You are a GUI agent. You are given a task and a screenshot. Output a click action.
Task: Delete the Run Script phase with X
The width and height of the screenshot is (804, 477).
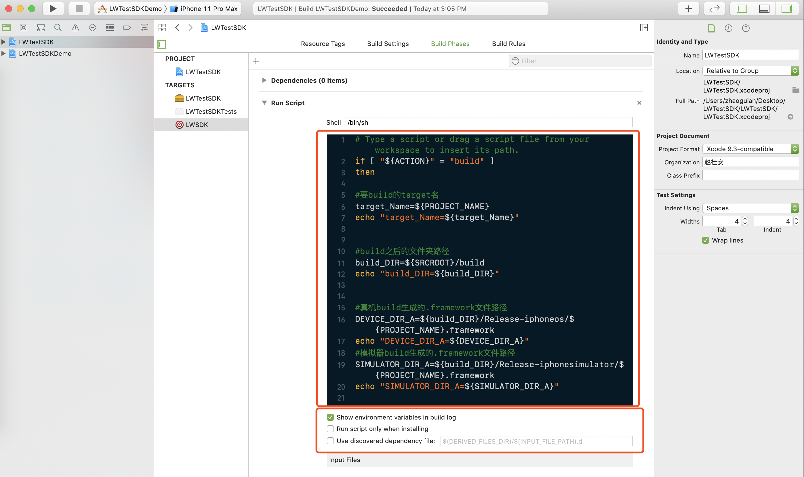click(x=639, y=103)
